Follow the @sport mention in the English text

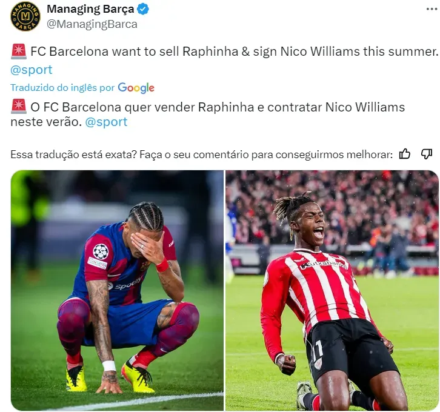point(31,70)
